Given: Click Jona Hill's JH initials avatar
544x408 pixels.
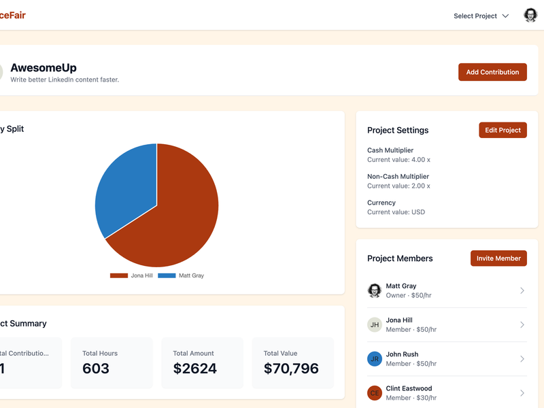Looking at the screenshot, I should (375, 325).
